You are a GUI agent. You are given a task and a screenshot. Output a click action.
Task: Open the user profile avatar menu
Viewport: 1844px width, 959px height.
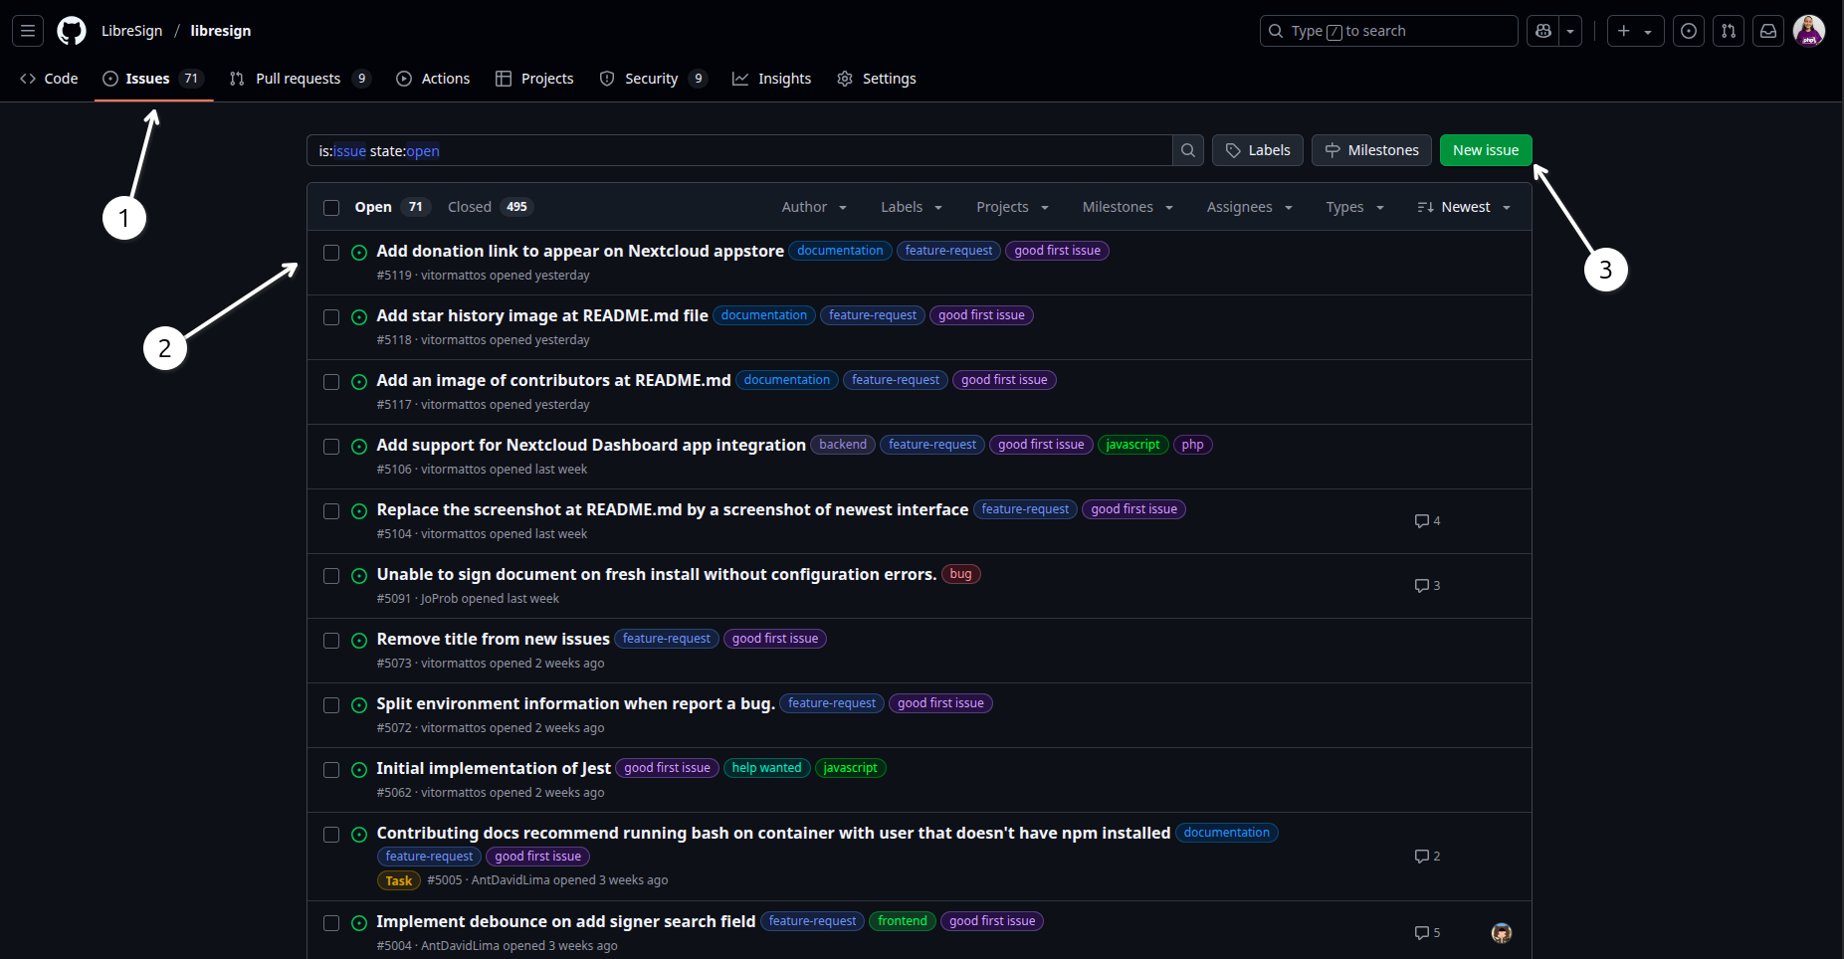click(x=1809, y=31)
